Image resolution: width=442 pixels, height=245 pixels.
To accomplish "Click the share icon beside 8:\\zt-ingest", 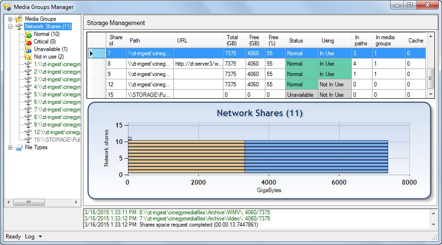I will pos(28,117).
